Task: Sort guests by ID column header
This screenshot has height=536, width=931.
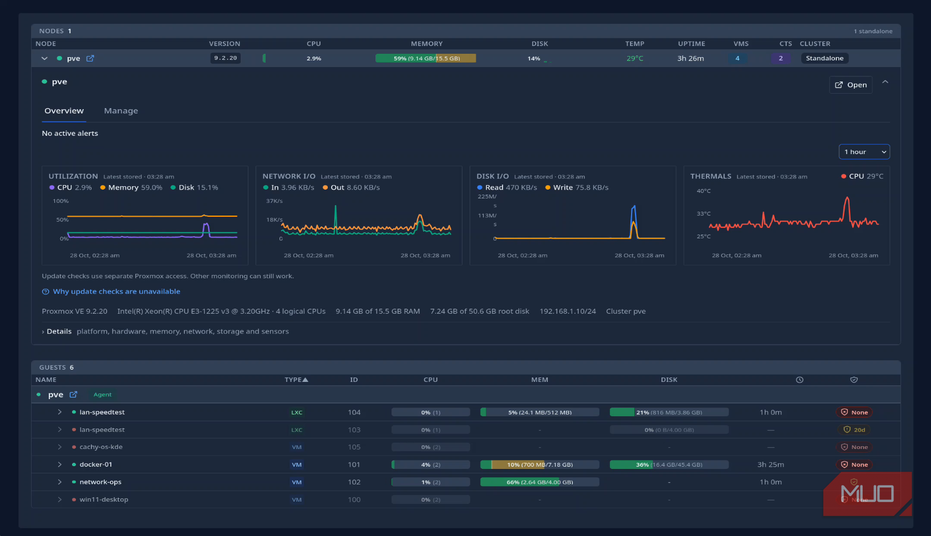Action: tap(354, 380)
